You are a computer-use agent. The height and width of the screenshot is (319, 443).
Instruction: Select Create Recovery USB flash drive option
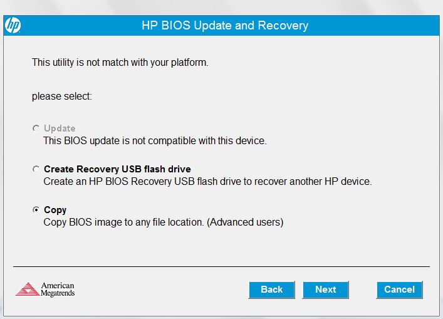click(x=36, y=169)
